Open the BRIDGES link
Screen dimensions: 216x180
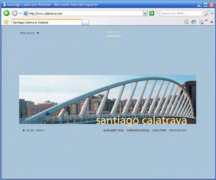(x=112, y=32)
